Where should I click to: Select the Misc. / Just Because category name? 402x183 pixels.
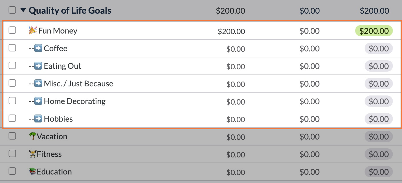click(79, 84)
